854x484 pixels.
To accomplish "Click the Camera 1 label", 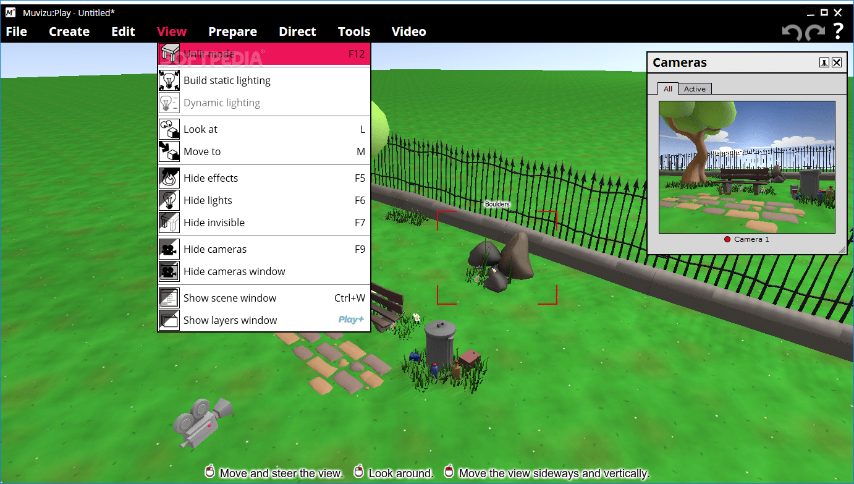I will (751, 239).
